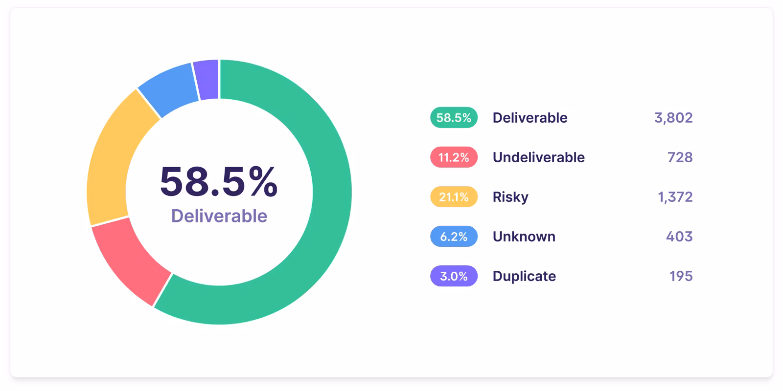
Task: Select the Unknown legend label
Action: 524,237
